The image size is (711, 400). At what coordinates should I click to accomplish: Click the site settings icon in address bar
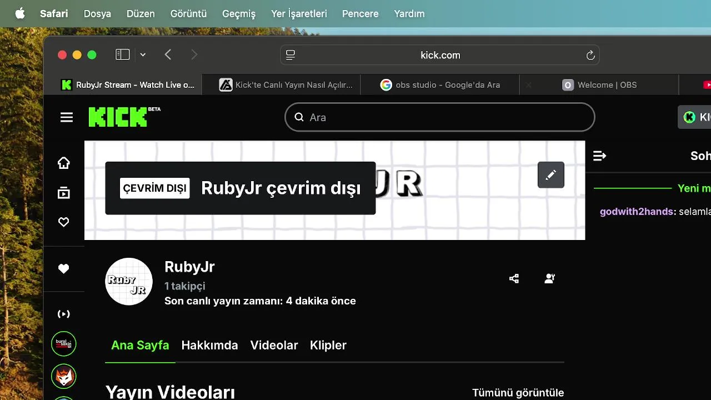pos(291,55)
